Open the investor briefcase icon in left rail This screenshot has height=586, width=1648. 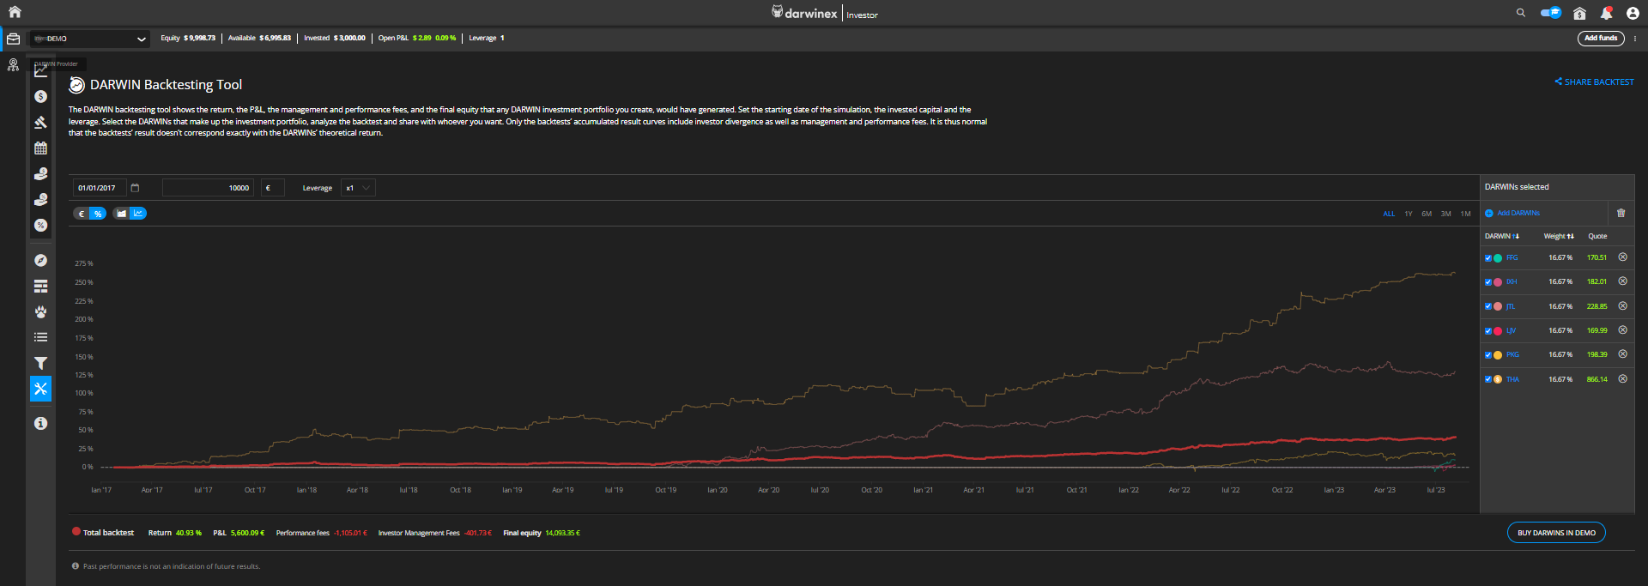[13, 39]
